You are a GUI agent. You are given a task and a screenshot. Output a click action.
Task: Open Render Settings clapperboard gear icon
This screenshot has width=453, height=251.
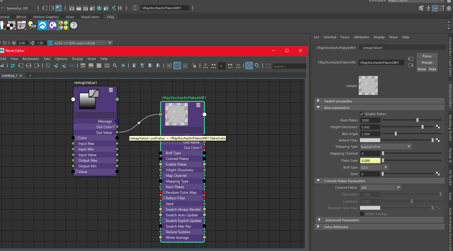(92, 8)
